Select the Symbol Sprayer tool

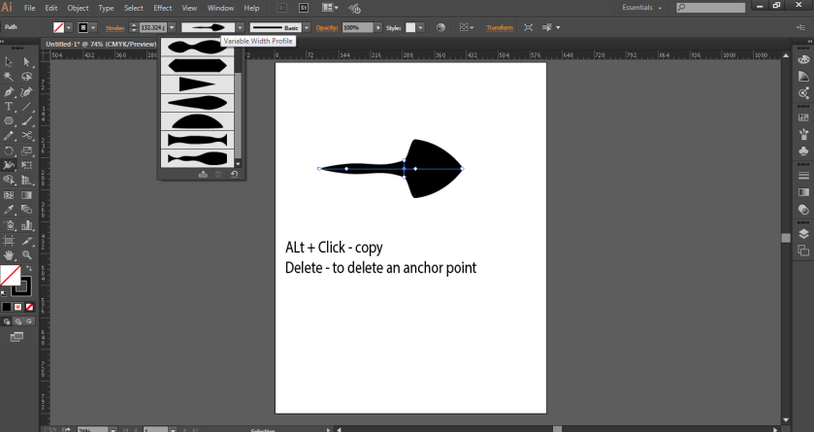pyautogui.click(x=9, y=225)
